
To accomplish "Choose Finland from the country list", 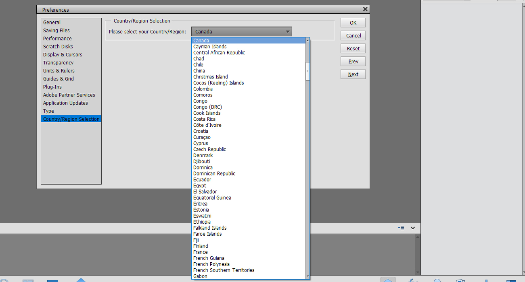I will point(249,245).
